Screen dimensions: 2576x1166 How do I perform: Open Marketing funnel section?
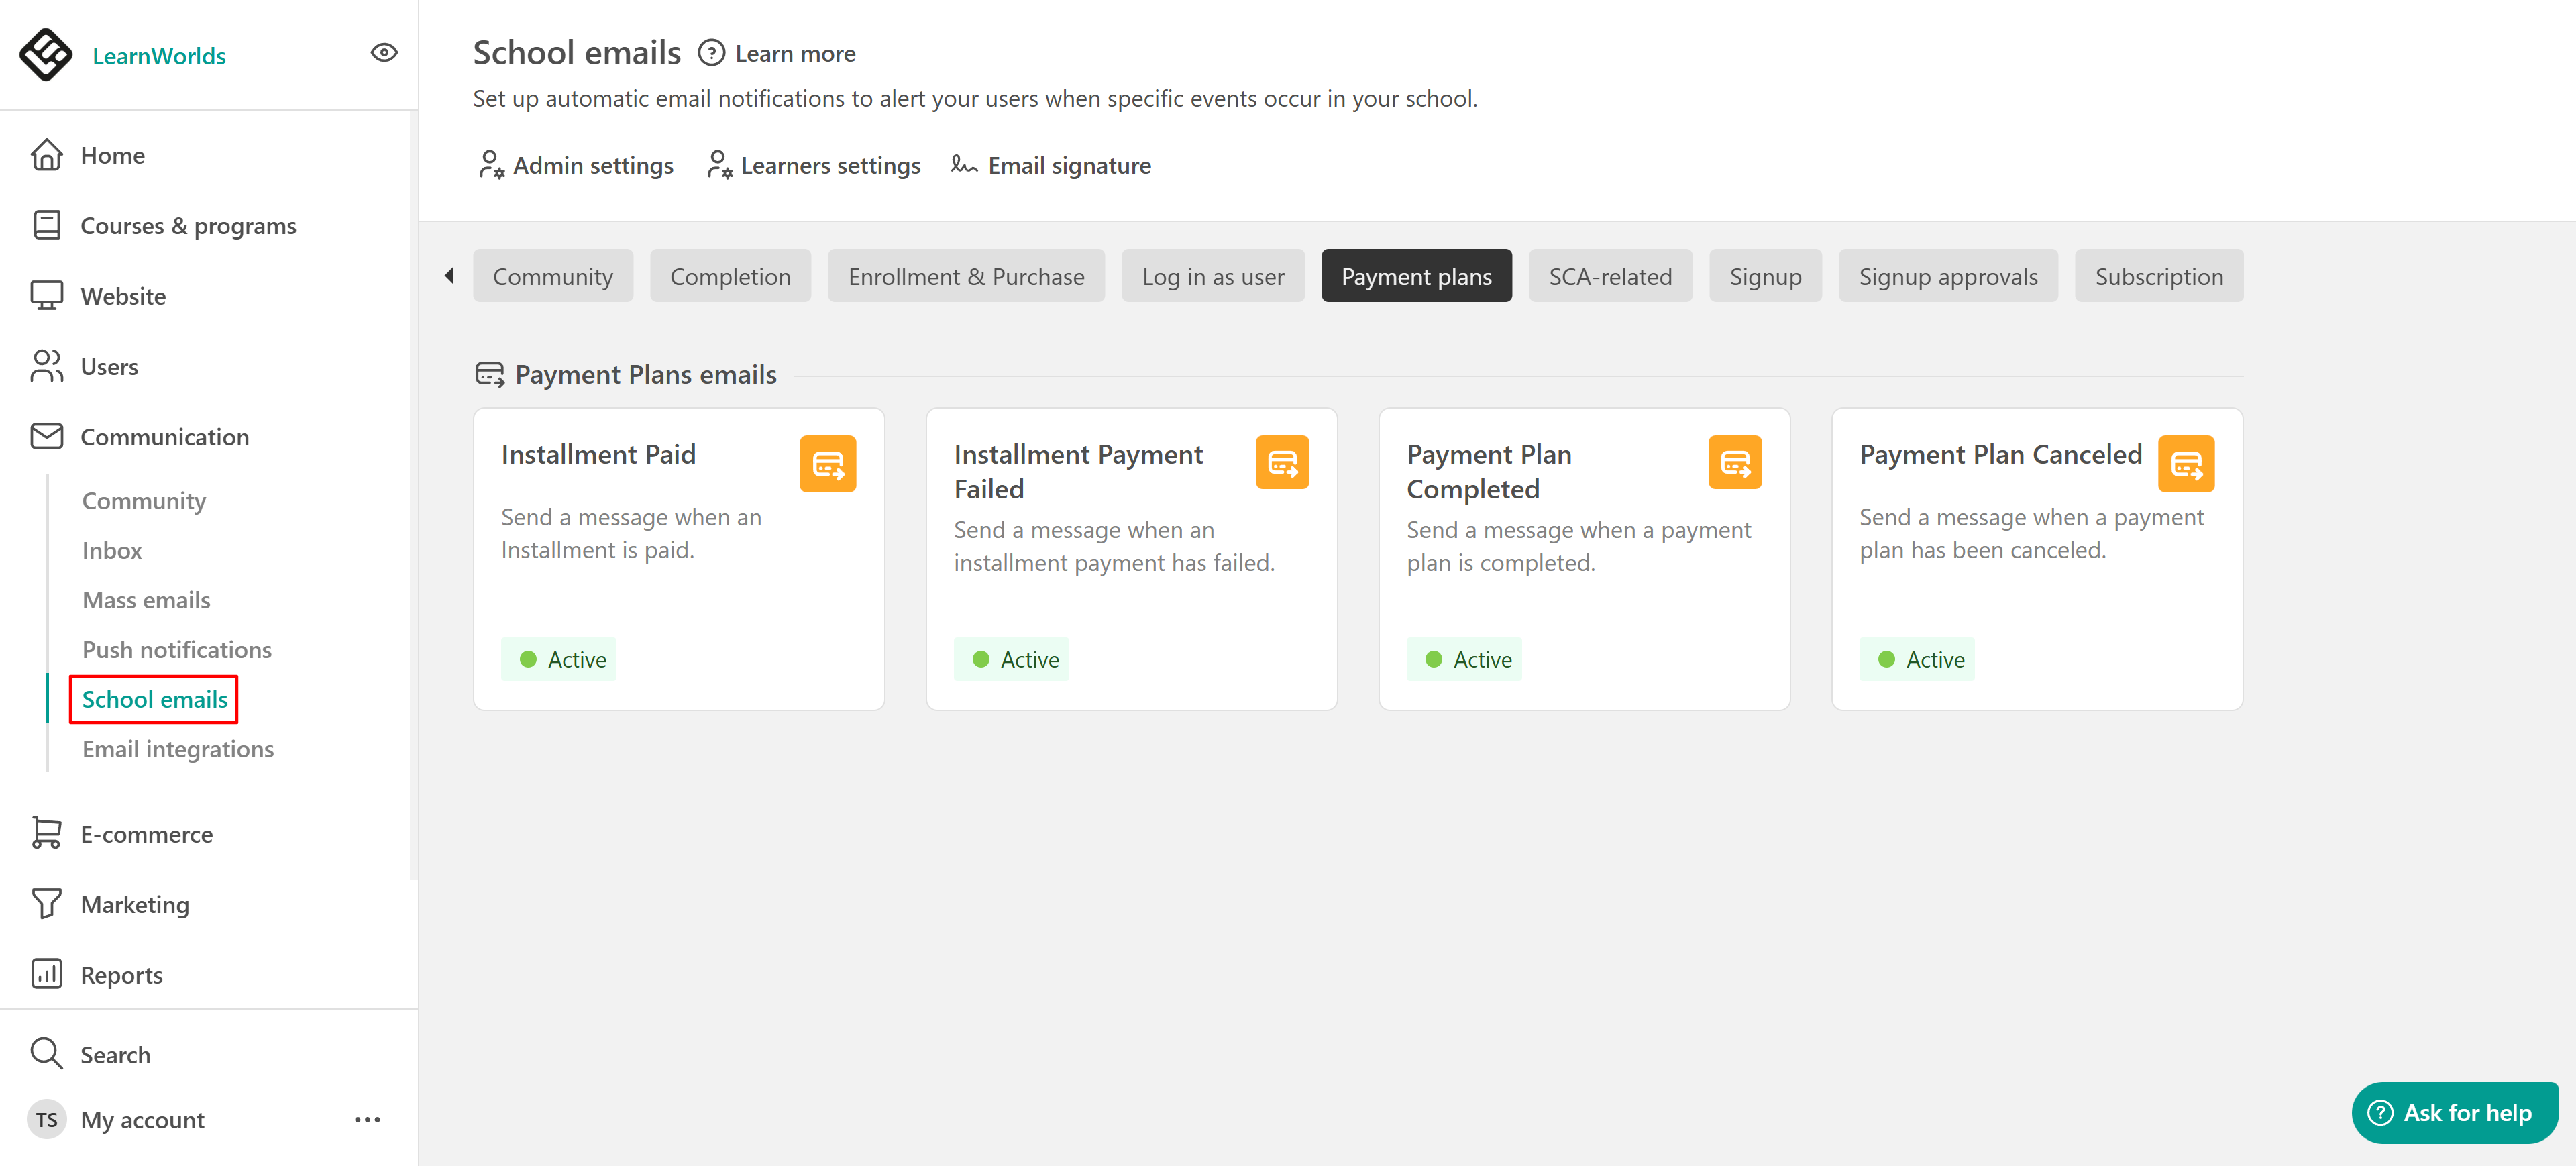pos(134,903)
